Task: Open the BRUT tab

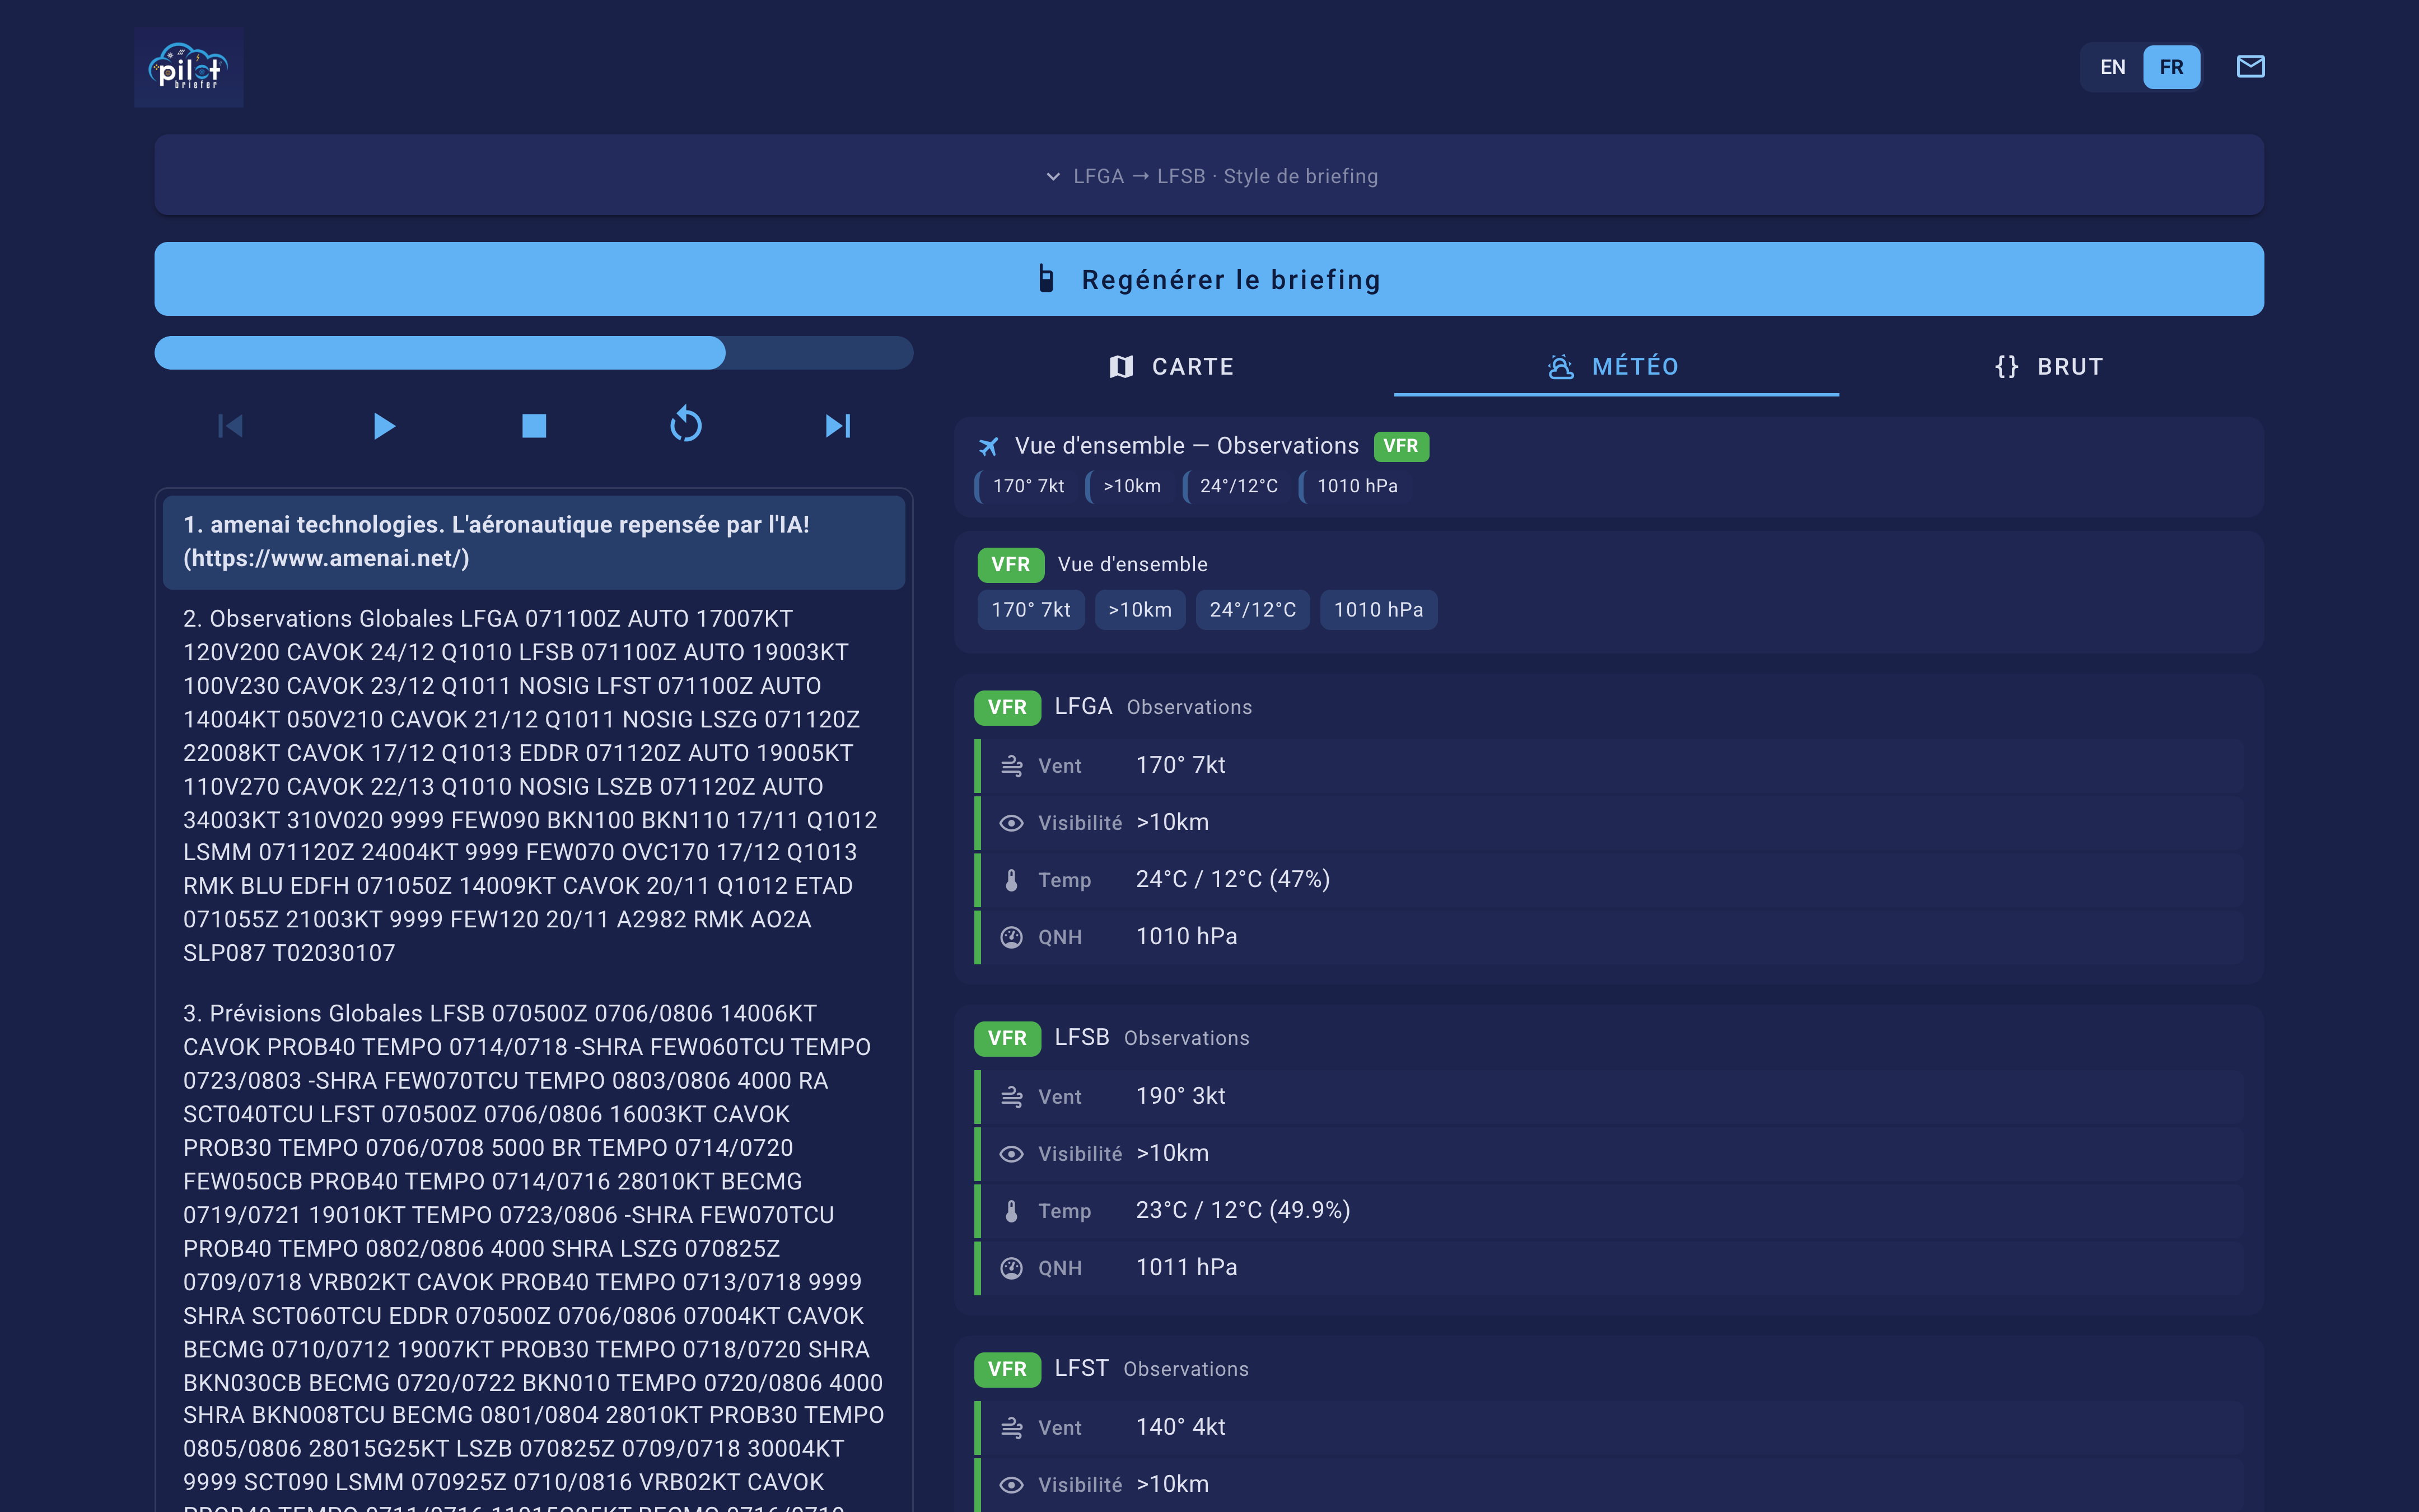Action: tap(2050, 367)
